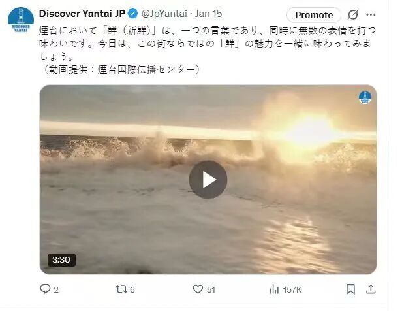
Task: Open the Jan 15 post timestamp
Action: 208,14
